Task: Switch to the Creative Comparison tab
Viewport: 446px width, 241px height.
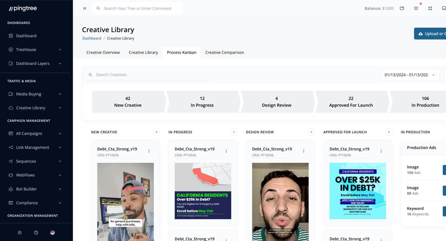Action: coord(225,52)
